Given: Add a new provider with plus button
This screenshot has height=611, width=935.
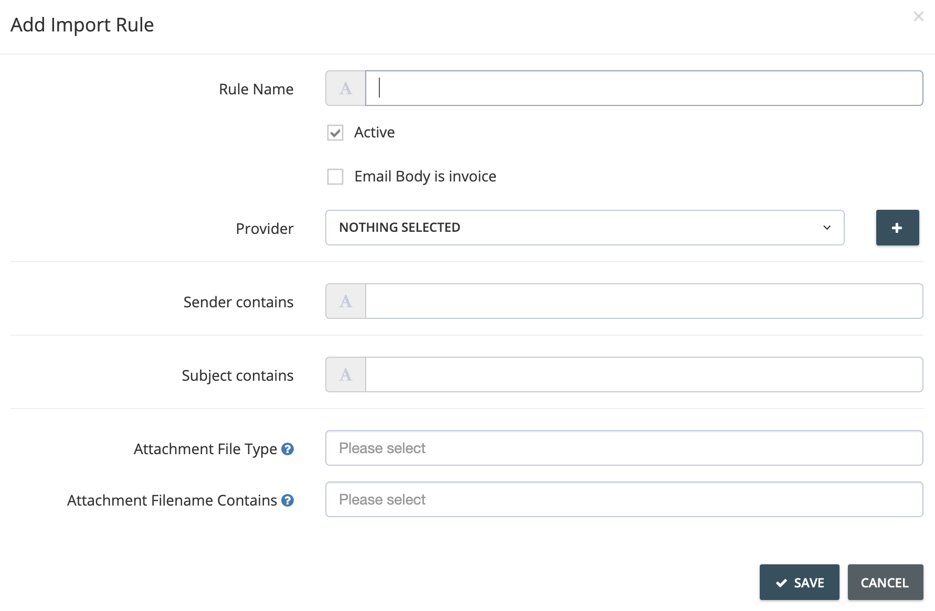Looking at the screenshot, I should 897,228.
